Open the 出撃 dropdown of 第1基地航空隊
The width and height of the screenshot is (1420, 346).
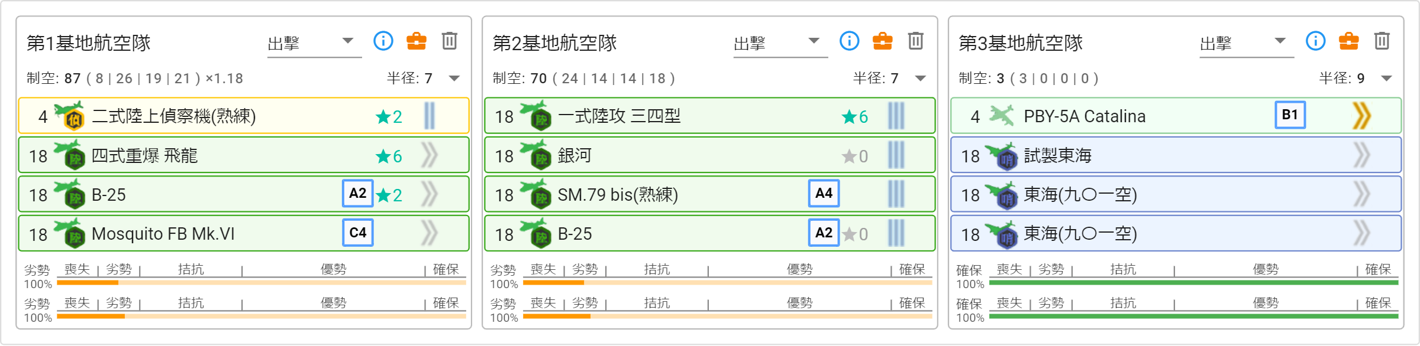point(314,43)
